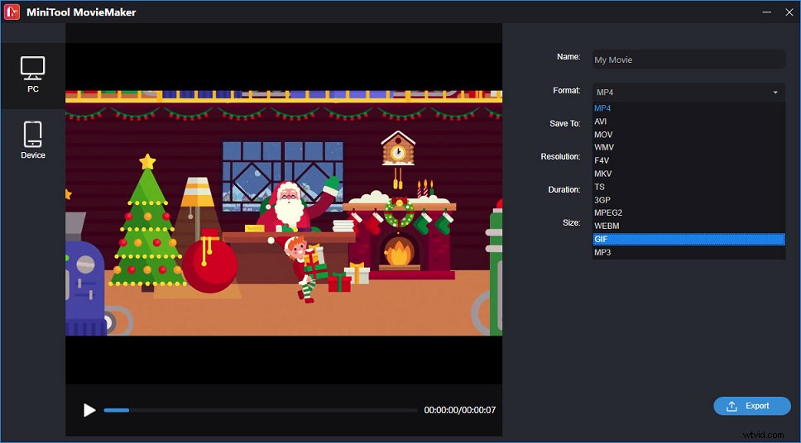Click the 00:00:00/00:00:07 time readout

[x=460, y=410]
